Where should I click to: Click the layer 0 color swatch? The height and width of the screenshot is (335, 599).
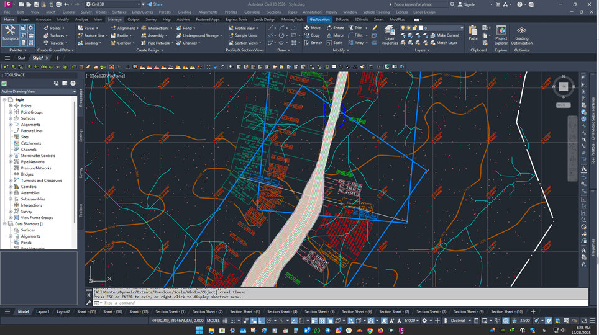click(x=421, y=28)
